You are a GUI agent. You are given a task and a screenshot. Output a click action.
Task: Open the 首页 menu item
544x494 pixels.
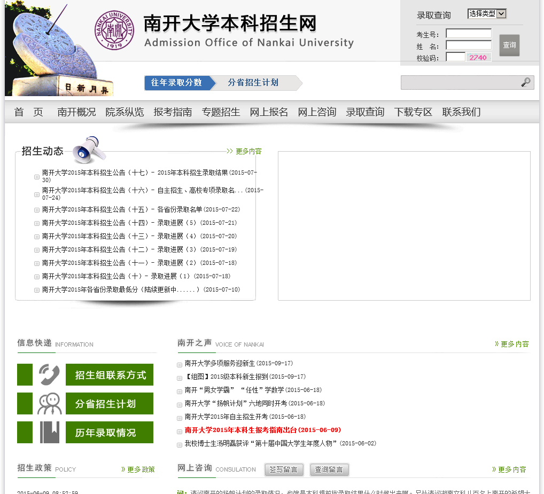pyautogui.click(x=29, y=112)
